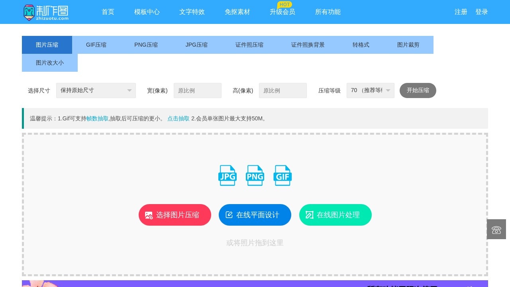Image resolution: width=510 pixels, height=287 pixels.
Task: Click the image icon inside 选择图片压缩 button
Action: click(x=149, y=215)
